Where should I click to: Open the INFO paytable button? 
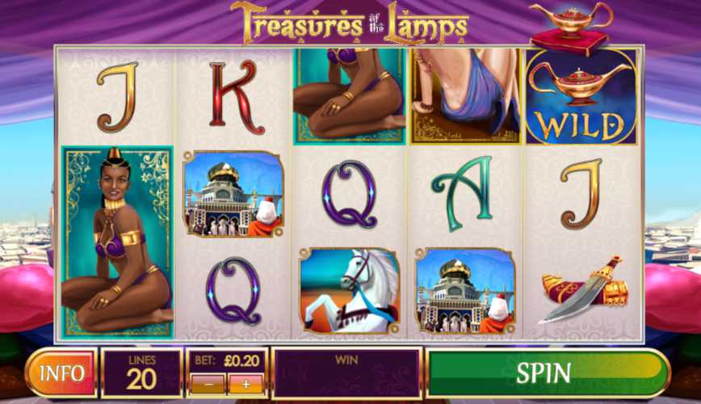click(x=61, y=373)
